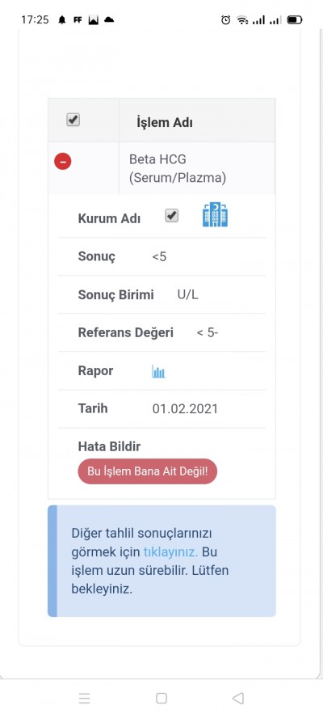Viewport: 323px width, 718px height.
Task: Click the 'Bu İşlem Bana Ait Değil!' button
Action: click(147, 471)
